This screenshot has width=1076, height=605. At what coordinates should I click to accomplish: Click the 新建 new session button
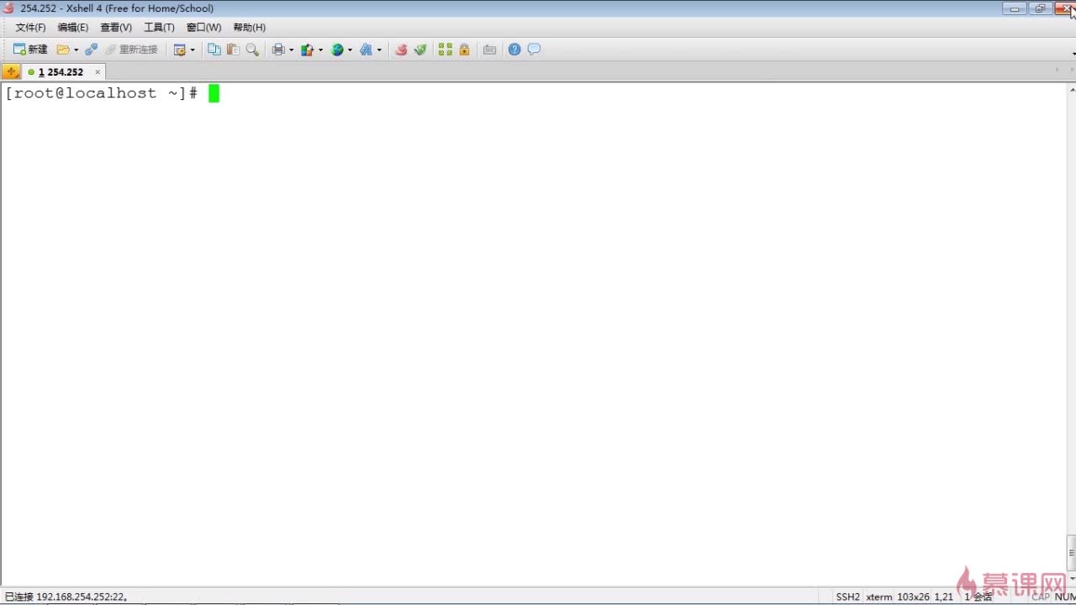pyautogui.click(x=30, y=50)
